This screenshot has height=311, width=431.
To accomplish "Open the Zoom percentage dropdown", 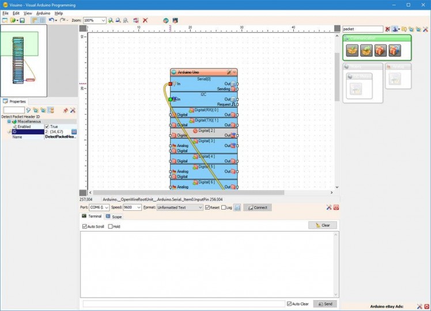I will (104, 20).
